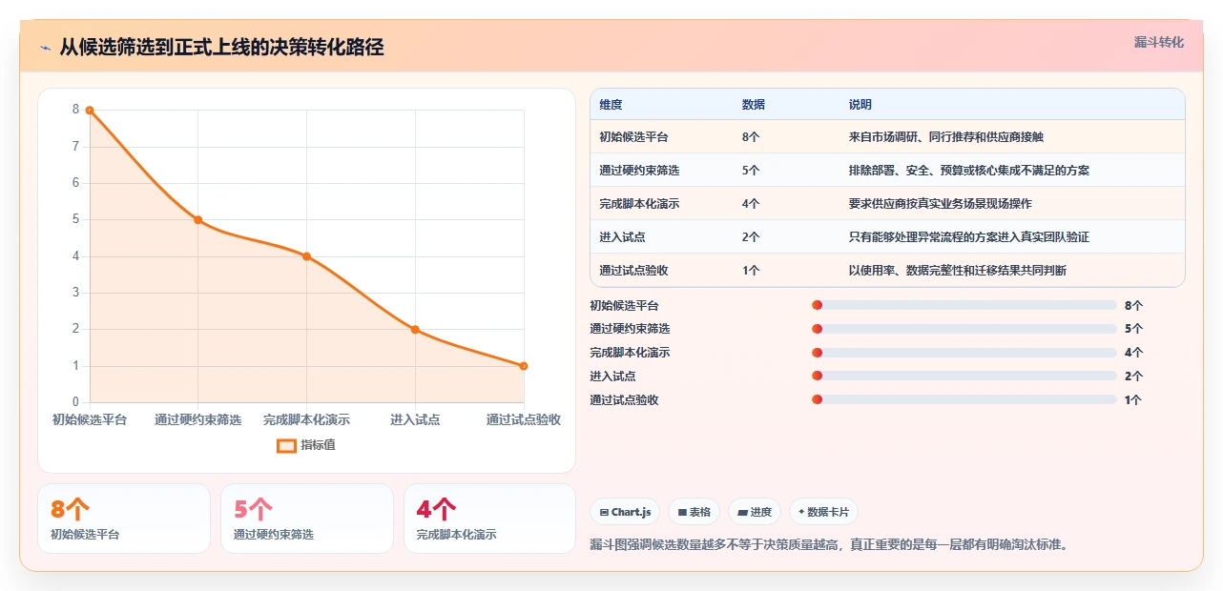The image size is (1223, 591).
Task: Select table cell 进入试点
Action: coord(622,237)
